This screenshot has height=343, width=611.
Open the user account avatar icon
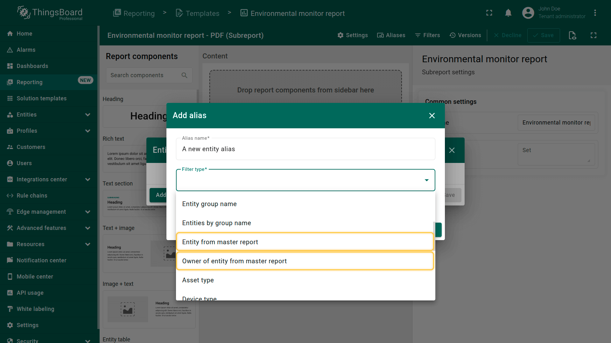[528, 13]
